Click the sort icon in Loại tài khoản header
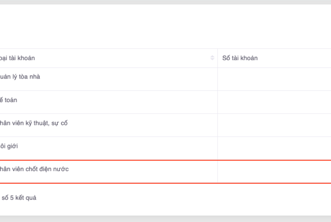The width and height of the screenshot is (331, 222). [212, 58]
